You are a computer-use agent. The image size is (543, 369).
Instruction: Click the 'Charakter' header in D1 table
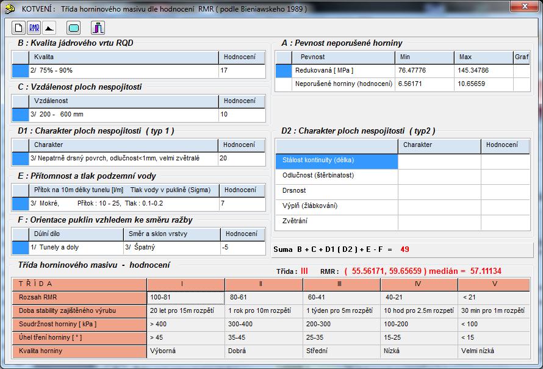123,145
